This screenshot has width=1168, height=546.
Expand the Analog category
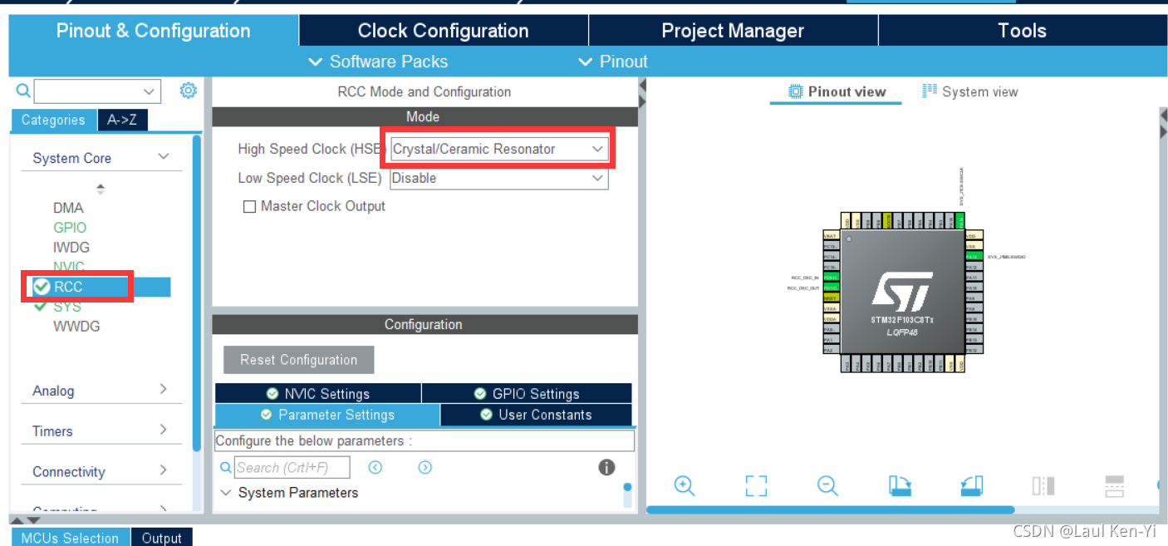pyautogui.click(x=100, y=391)
